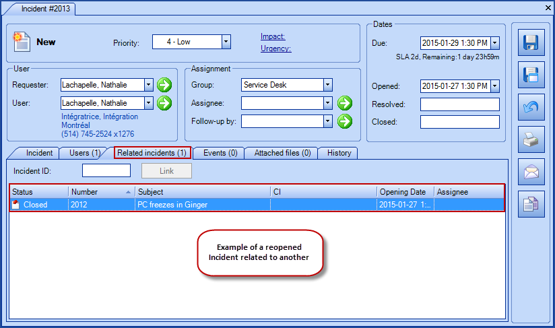555x328 pixels.
Task: Click green arrow next to User field
Action: click(164, 103)
